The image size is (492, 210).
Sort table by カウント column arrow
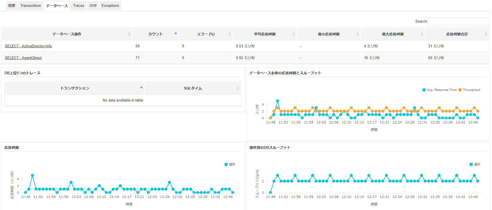[x=176, y=33]
